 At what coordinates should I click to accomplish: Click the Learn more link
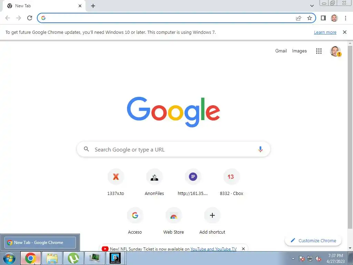(325, 32)
